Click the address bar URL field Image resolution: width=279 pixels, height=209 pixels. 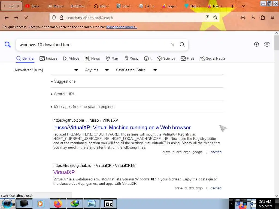point(135,18)
